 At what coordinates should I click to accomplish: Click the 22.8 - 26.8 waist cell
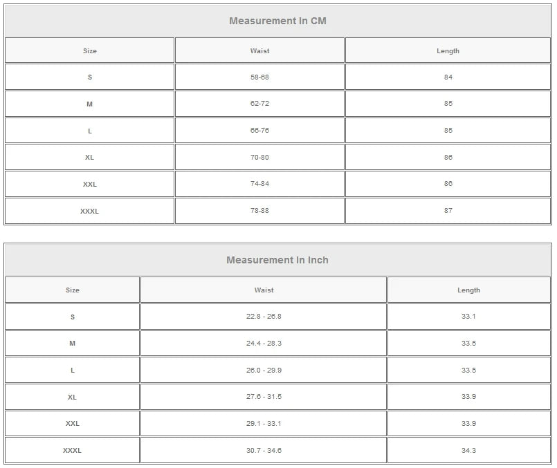264,317
